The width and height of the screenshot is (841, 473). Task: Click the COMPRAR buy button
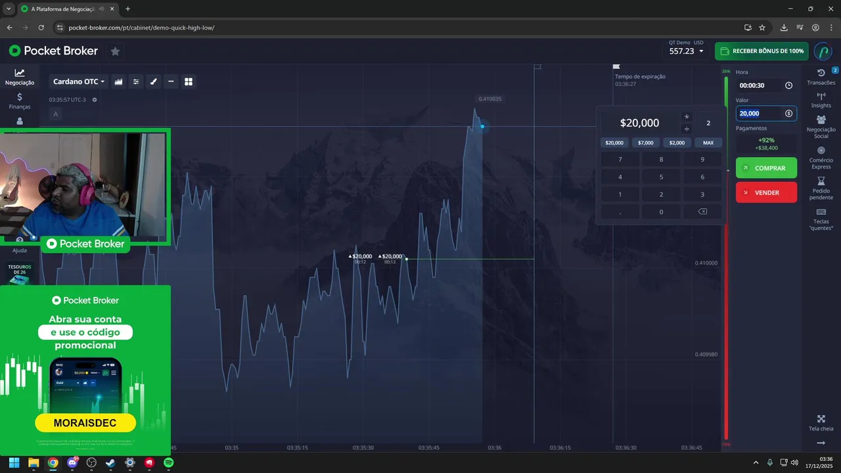pos(766,168)
